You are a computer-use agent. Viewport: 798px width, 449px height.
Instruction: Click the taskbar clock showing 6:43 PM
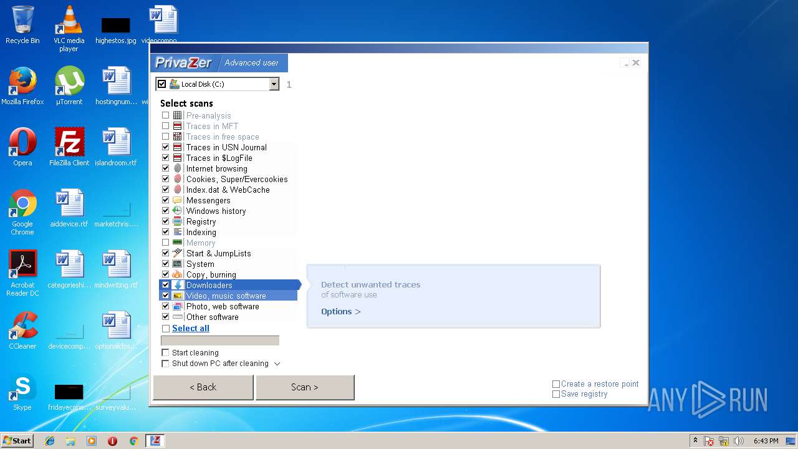pyautogui.click(x=766, y=441)
